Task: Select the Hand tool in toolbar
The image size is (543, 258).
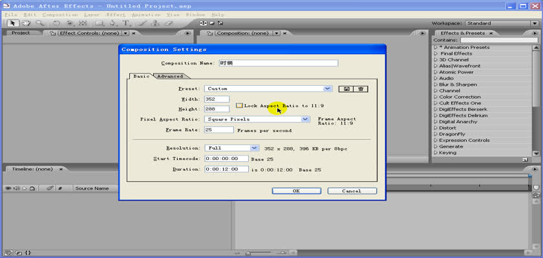Action: [27, 23]
